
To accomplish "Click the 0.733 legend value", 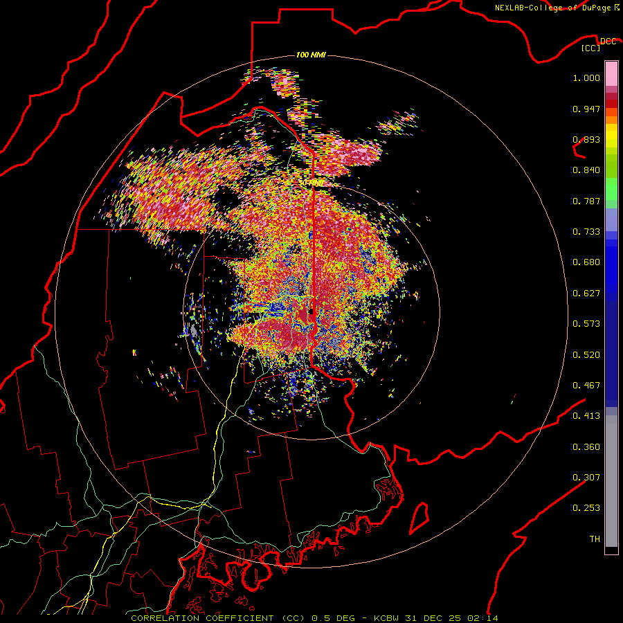I will coord(586,232).
